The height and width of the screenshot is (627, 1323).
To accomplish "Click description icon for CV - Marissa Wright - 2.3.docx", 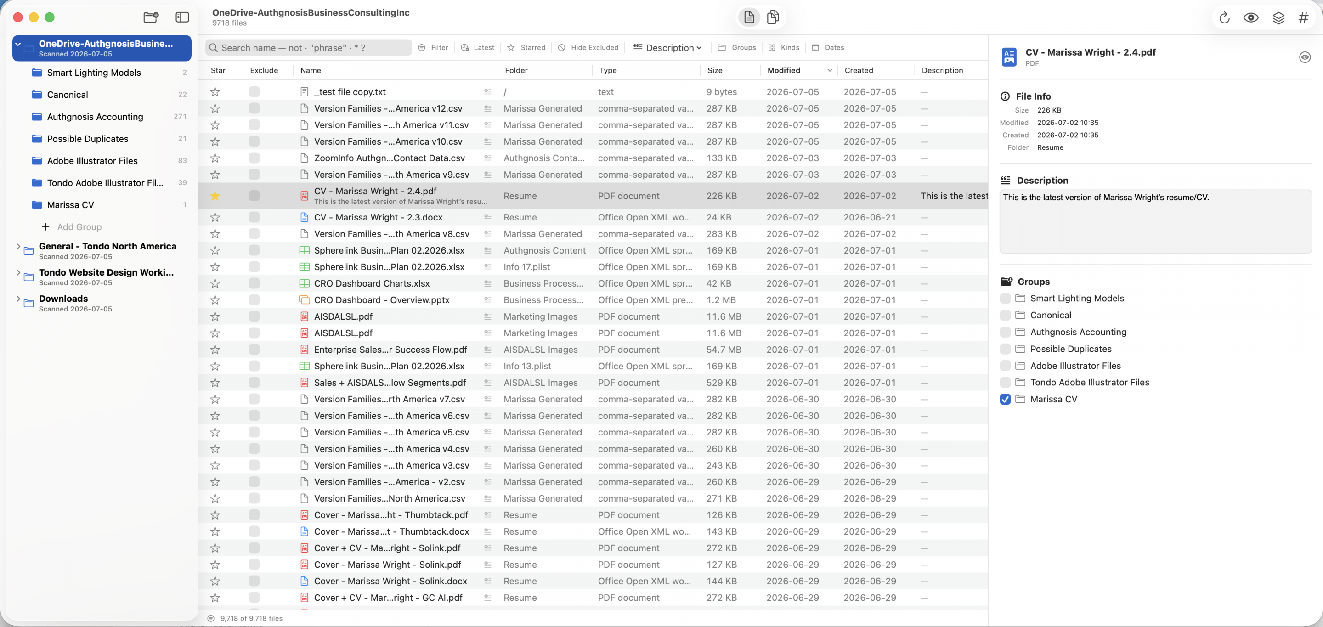I will (487, 217).
